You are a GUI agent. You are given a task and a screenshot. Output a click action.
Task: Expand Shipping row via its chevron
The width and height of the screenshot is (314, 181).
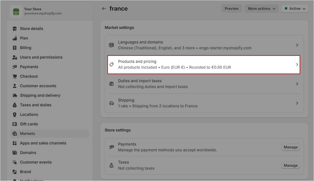297,103
